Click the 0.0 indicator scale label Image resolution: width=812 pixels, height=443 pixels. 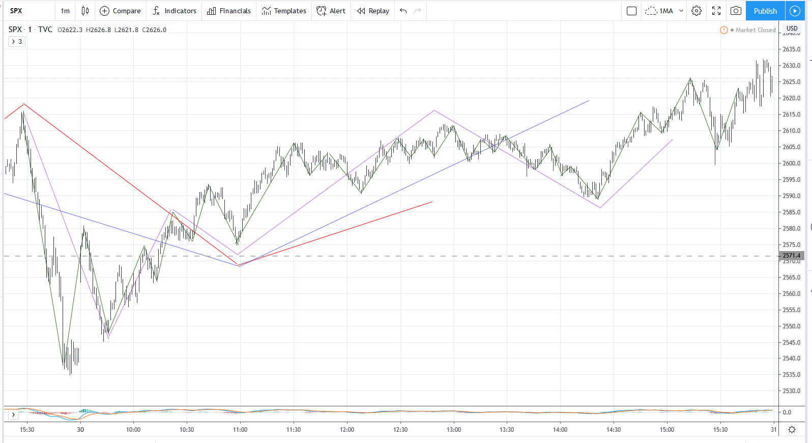point(787,412)
